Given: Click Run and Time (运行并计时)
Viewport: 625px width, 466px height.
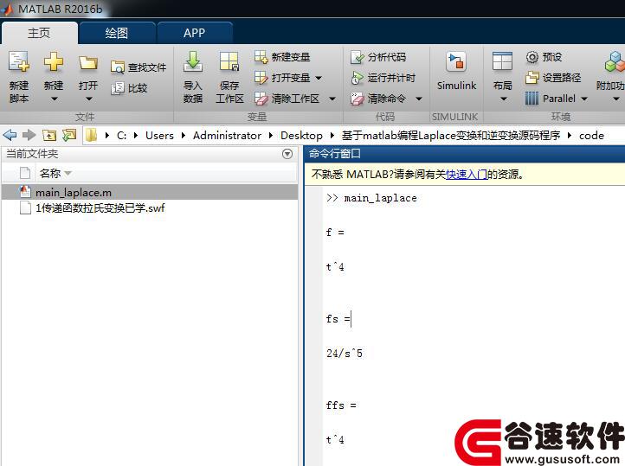Looking at the screenshot, I should point(383,78).
